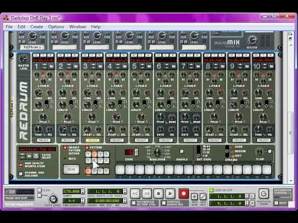
Task: Mute Redrum drum channel 1
Action: click(36, 55)
